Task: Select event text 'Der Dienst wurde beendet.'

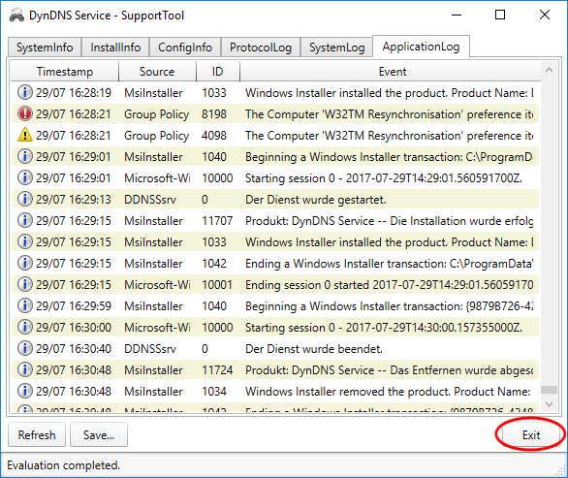Action: [x=314, y=349]
